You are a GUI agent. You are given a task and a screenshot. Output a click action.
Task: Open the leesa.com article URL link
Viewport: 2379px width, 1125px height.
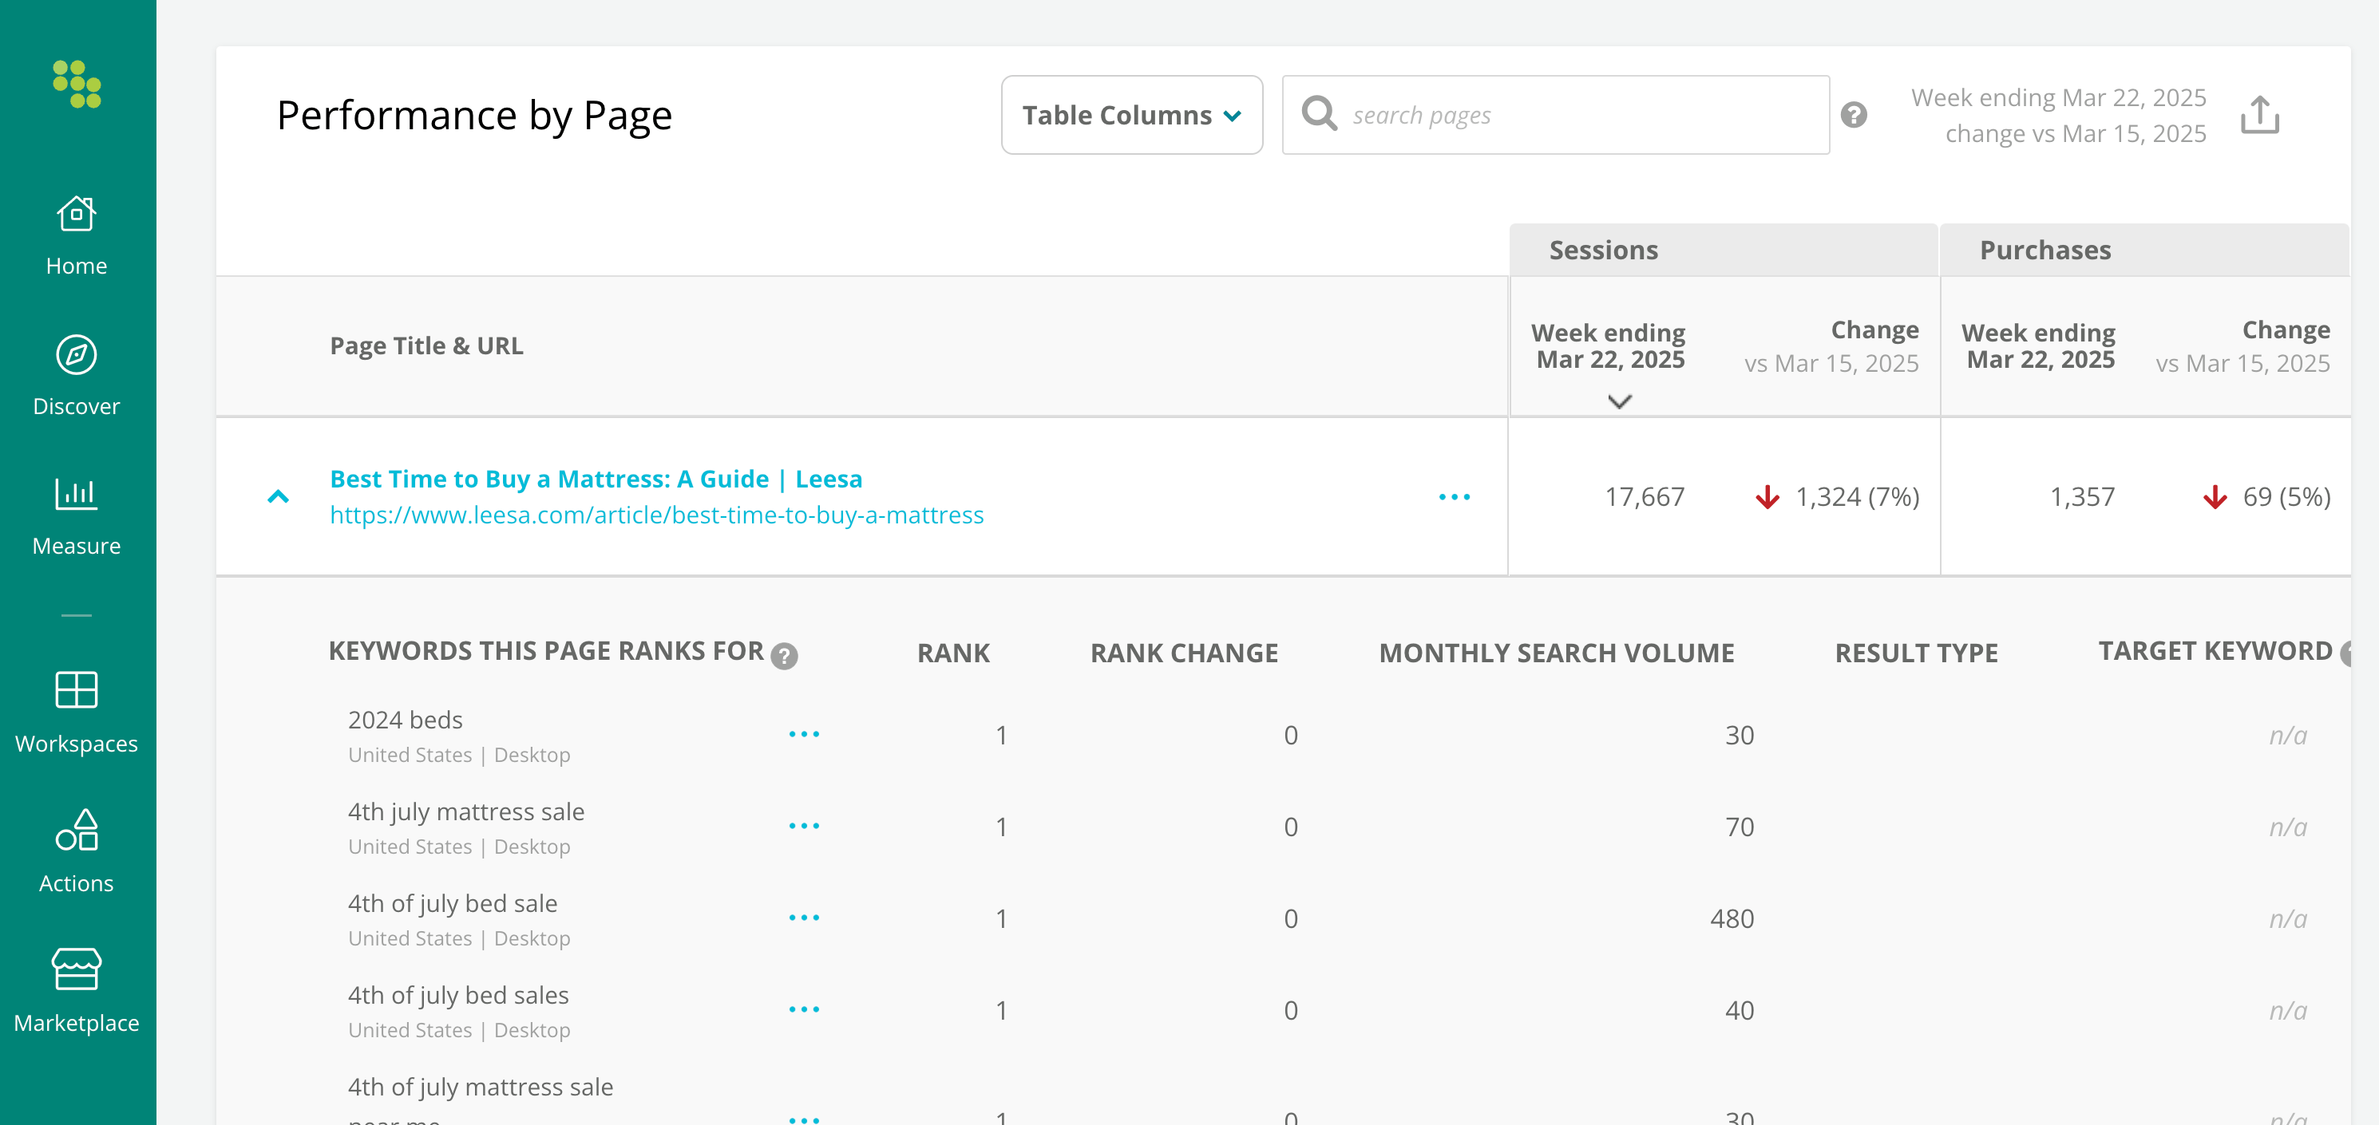point(657,514)
